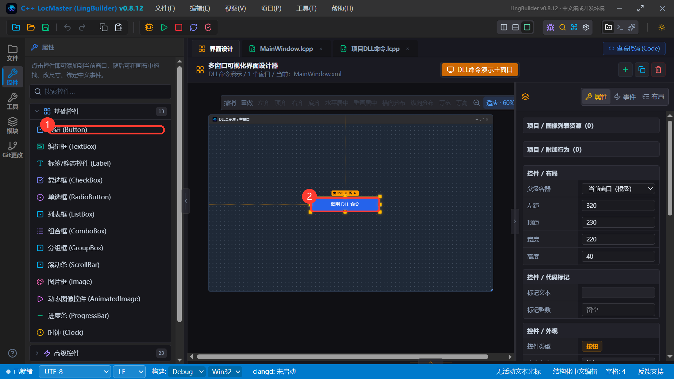Screen dimensions: 674x379
Task: Add a new window with plus button
Action: (x=625, y=69)
